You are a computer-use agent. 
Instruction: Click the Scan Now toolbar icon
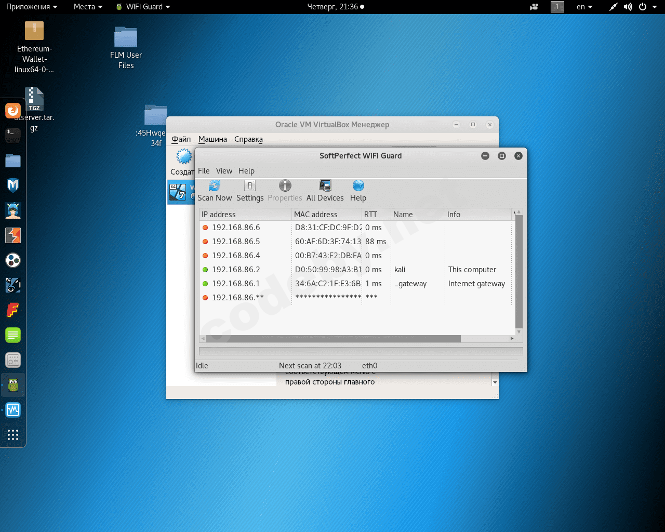215,186
